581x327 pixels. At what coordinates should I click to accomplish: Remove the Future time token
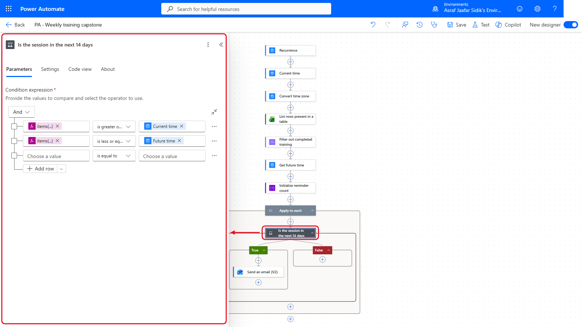pos(179,141)
